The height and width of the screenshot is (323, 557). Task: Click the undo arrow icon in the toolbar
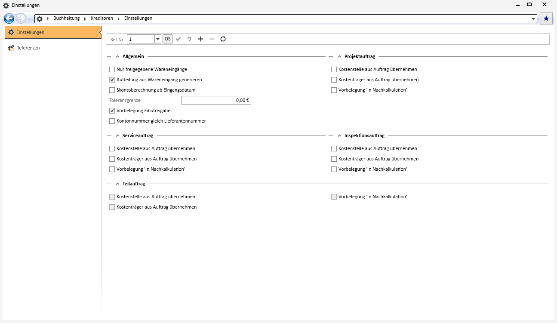tap(189, 39)
